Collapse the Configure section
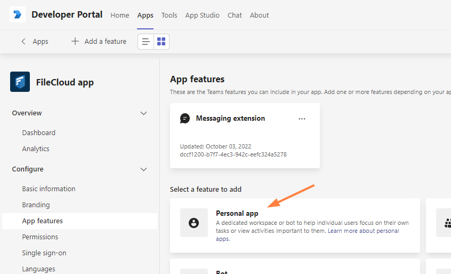 click(x=143, y=169)
